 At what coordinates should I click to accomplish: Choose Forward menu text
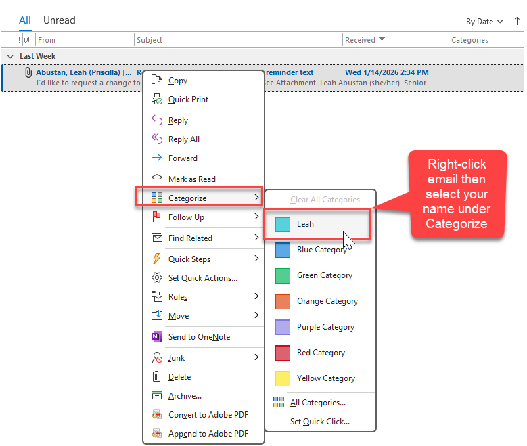click(x=183, y=158)
